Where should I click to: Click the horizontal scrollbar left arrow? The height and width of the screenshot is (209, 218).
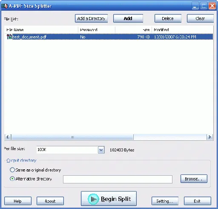(x=8, y=137)
